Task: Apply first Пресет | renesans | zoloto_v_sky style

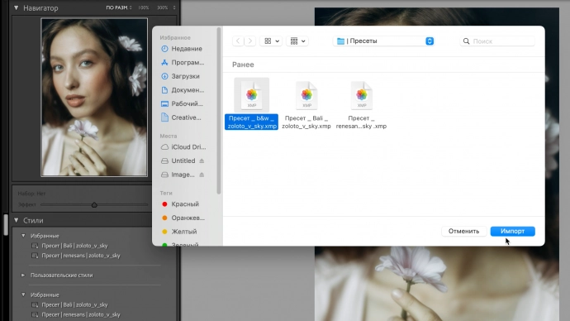Action: click(x=81, y=256)
